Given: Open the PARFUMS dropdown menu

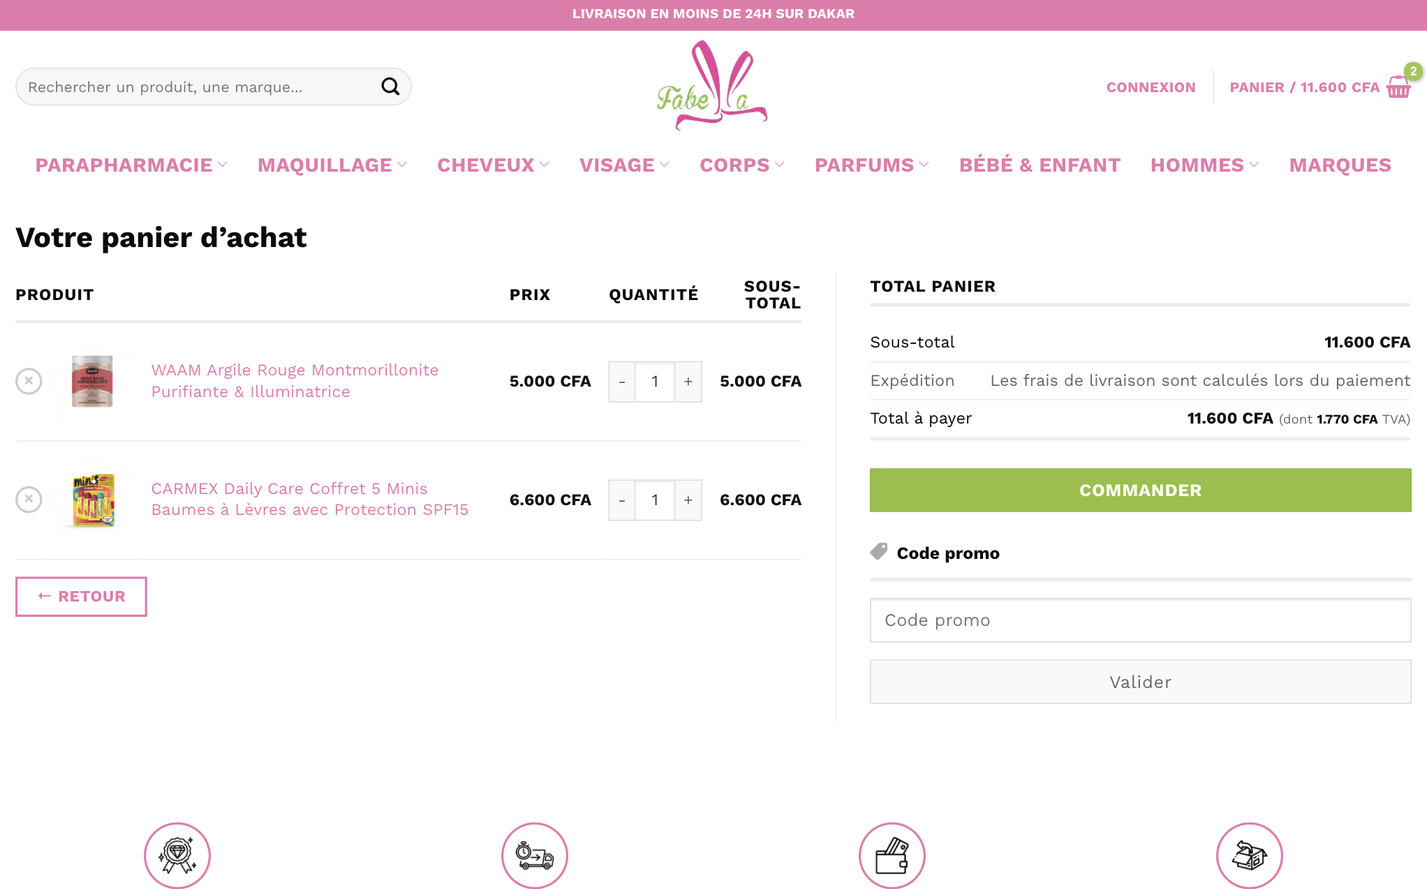Looking at the screenshot, I should point(871,165).
